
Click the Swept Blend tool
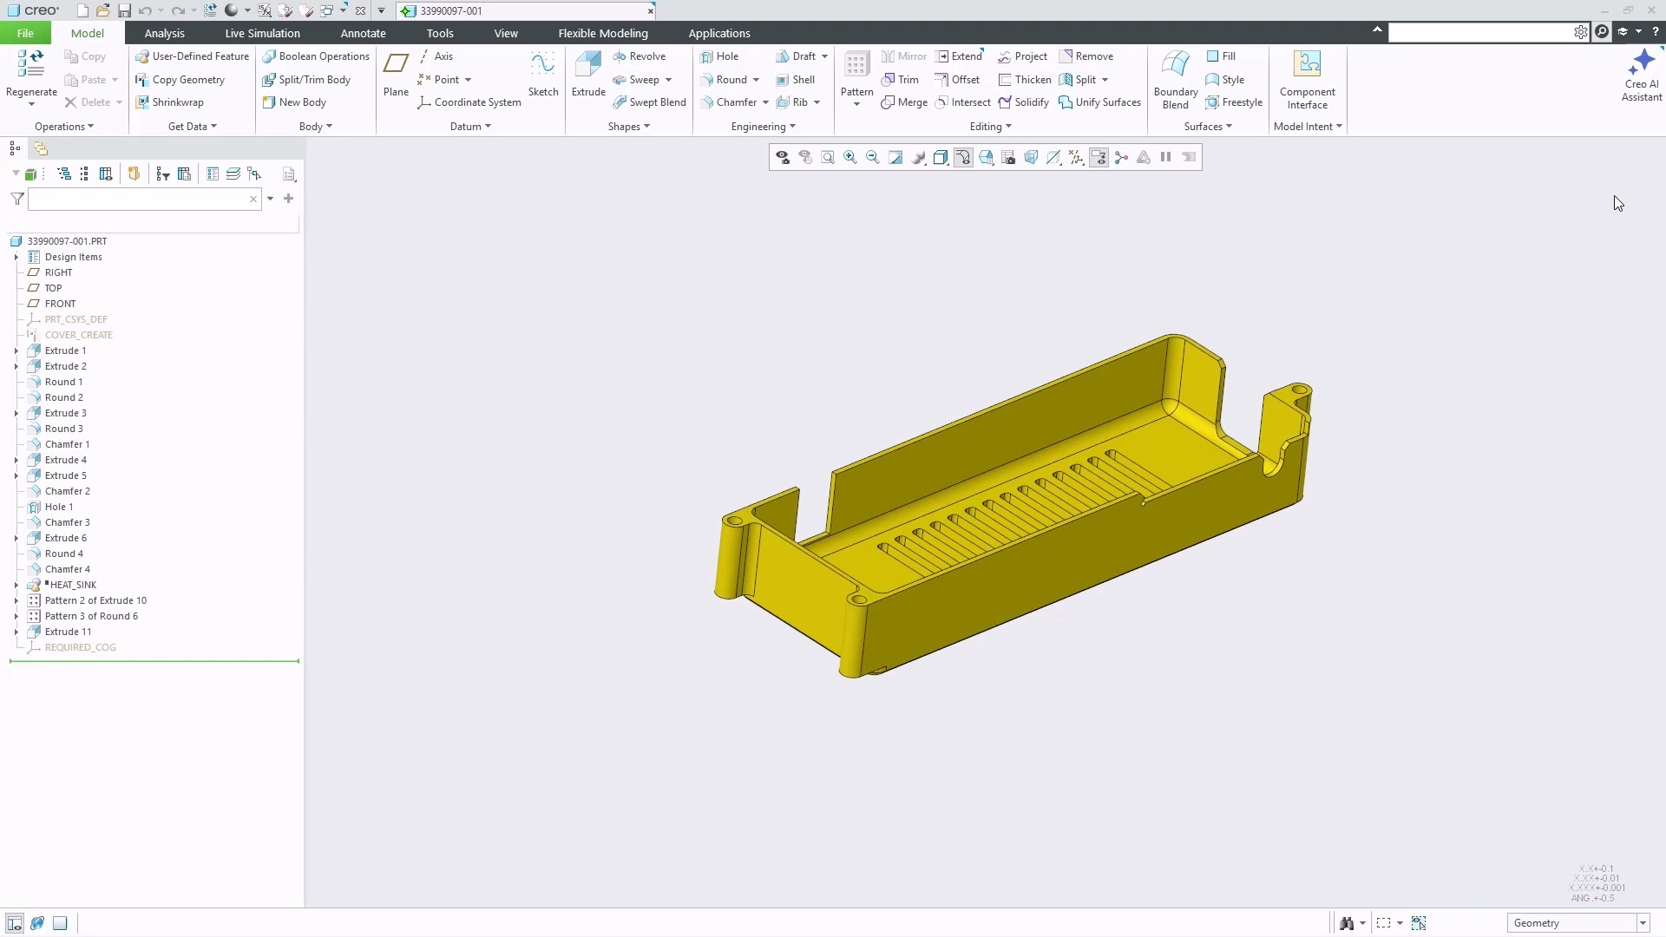click(648, 102)
